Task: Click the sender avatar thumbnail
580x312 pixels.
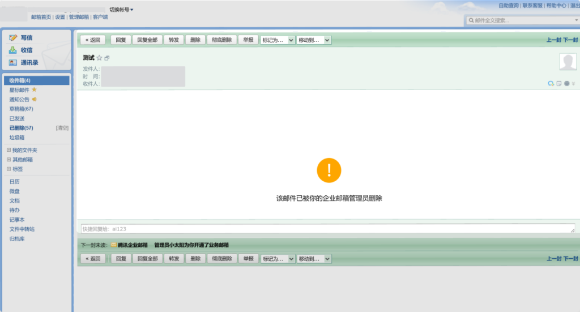Action: click(x=568, y=62)
